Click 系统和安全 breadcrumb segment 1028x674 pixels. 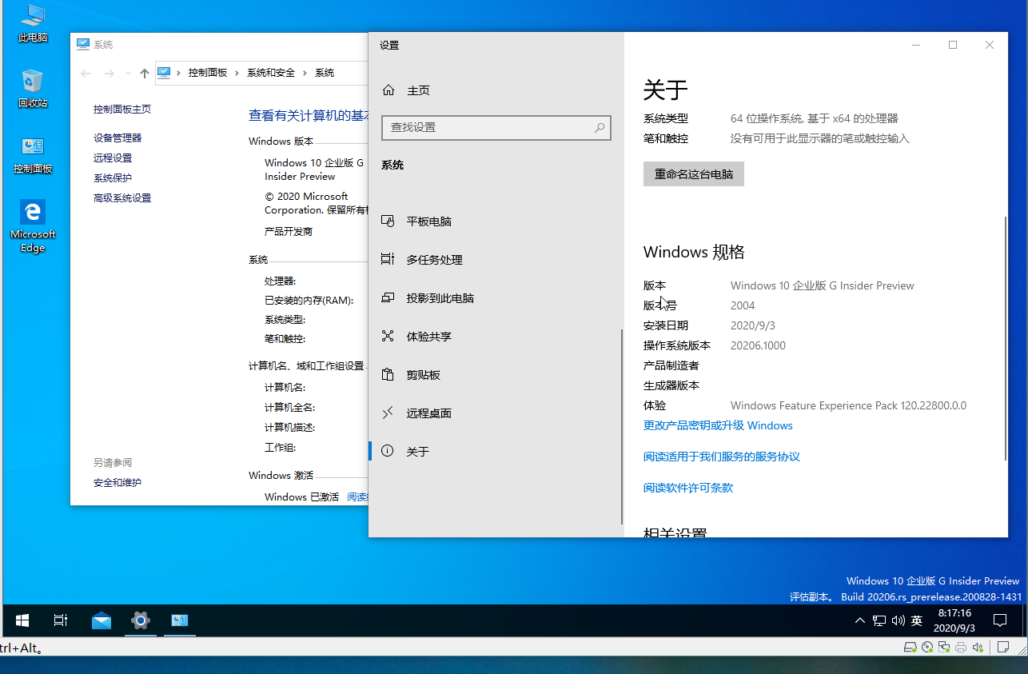point(271,73)
